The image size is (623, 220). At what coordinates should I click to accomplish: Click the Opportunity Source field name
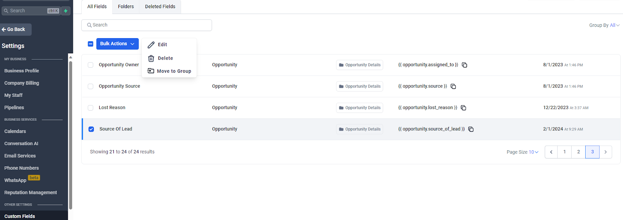pyautogui.click(x=119, y=86)
